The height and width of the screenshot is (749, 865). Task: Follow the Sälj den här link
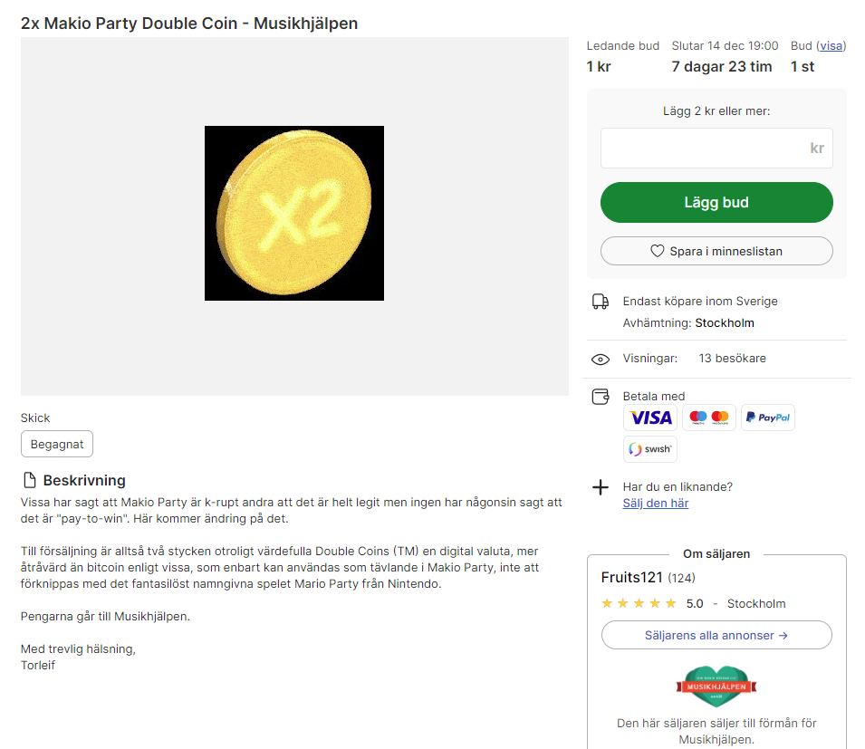(x=655, y=503)
